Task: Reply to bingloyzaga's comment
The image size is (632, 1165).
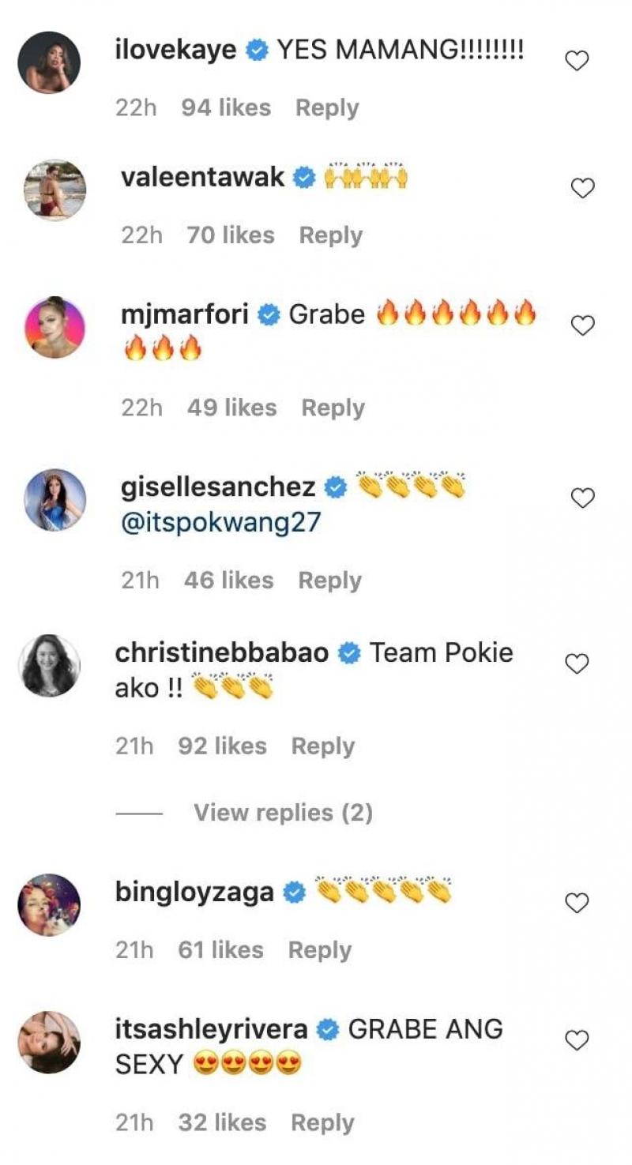Action: click(x=319, y=950)
